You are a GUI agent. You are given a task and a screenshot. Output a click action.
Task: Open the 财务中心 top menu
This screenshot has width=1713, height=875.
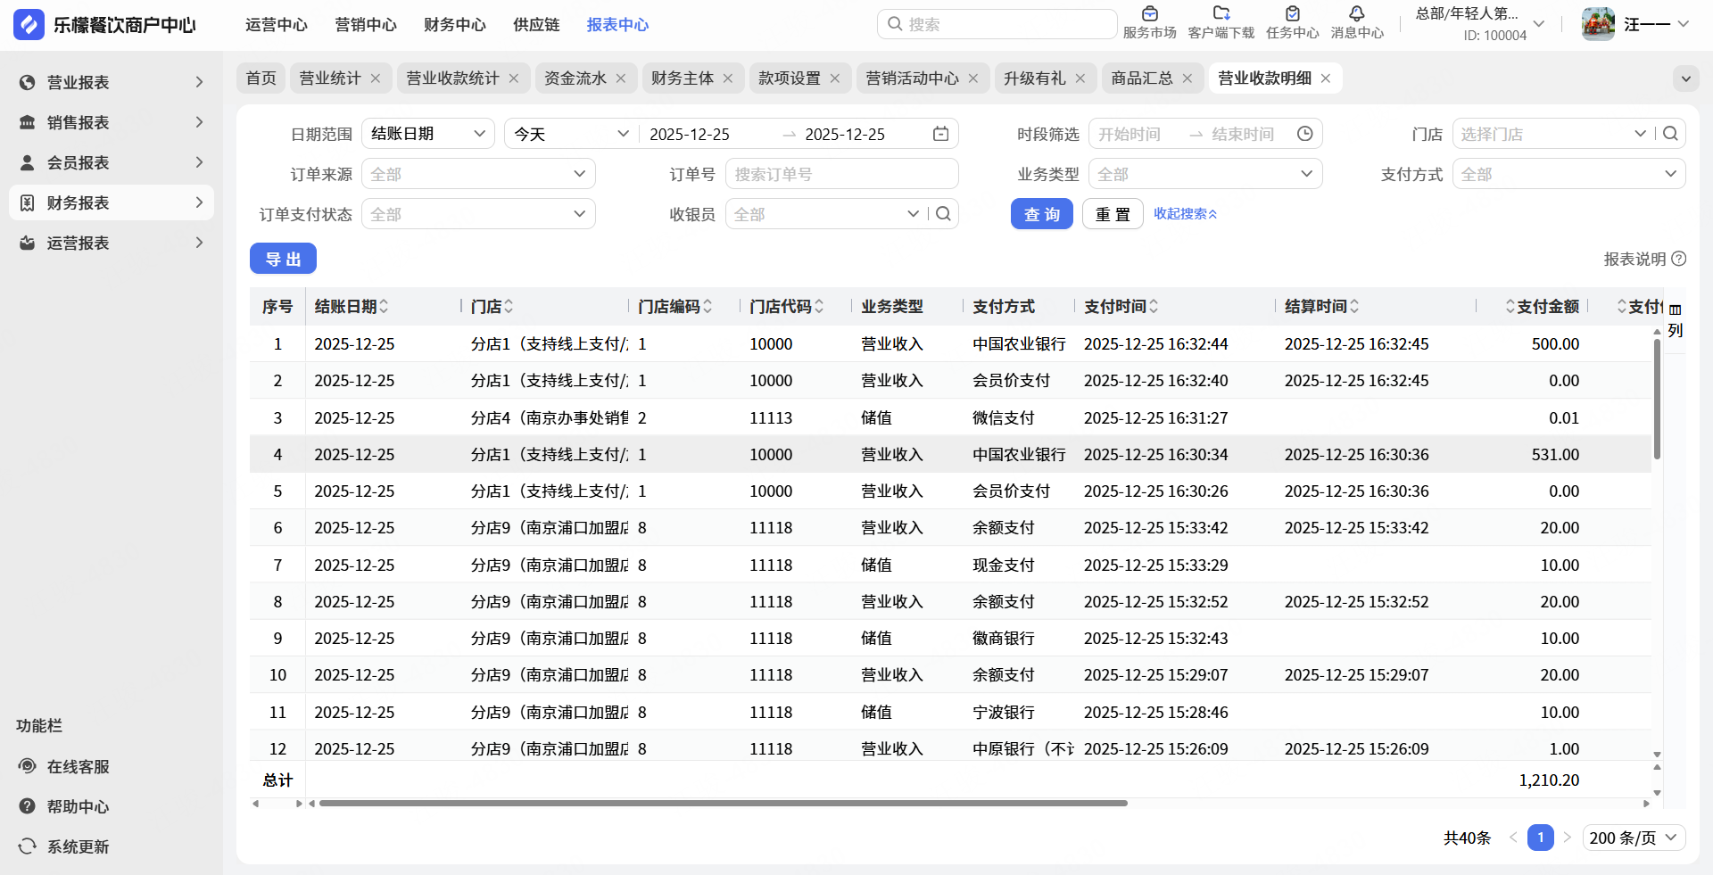(454, 25)
